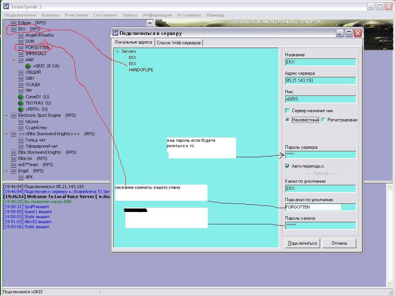Click the Elite.tm channel icon
Viewport: 395px width, 296px height.
[14, 158]
